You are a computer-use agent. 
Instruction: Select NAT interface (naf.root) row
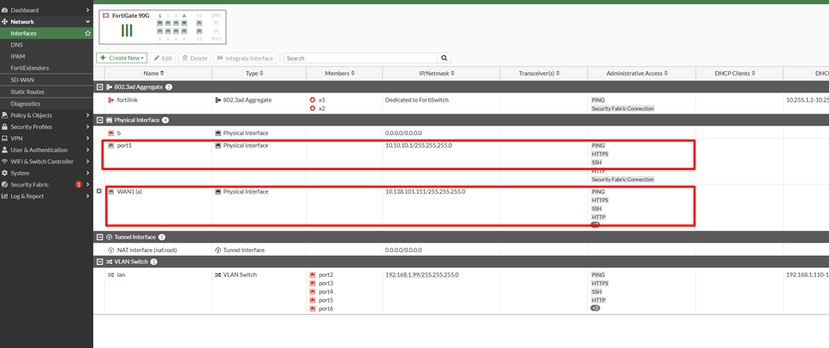coord(461,250)
